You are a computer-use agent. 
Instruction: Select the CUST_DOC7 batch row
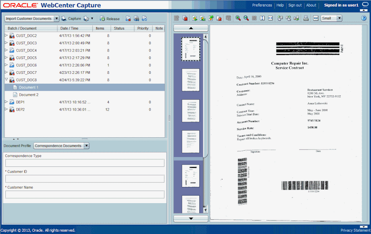click(x=85, y=72)
